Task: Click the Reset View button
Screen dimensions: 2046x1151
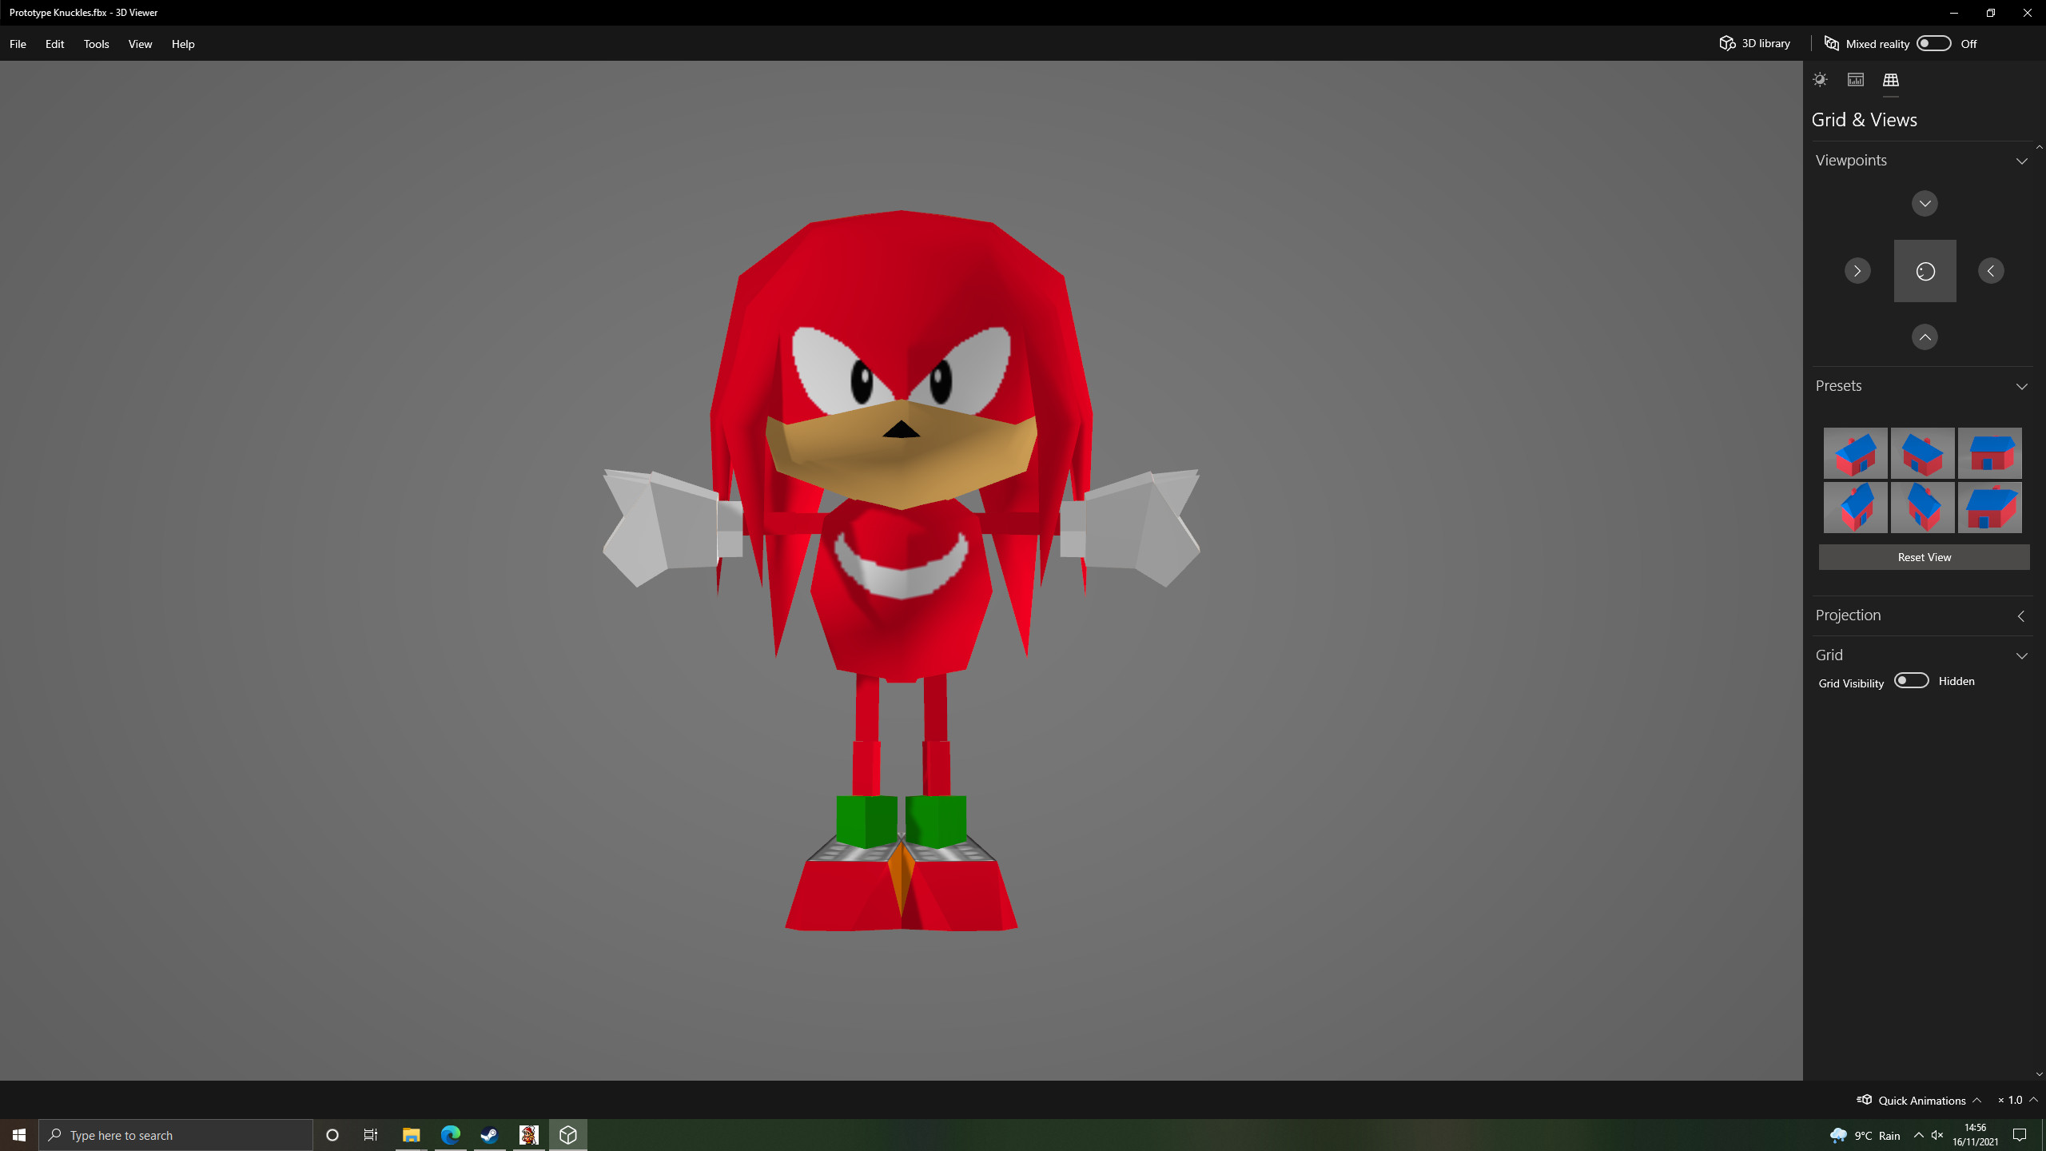Action: click(x=1924, y=556)
